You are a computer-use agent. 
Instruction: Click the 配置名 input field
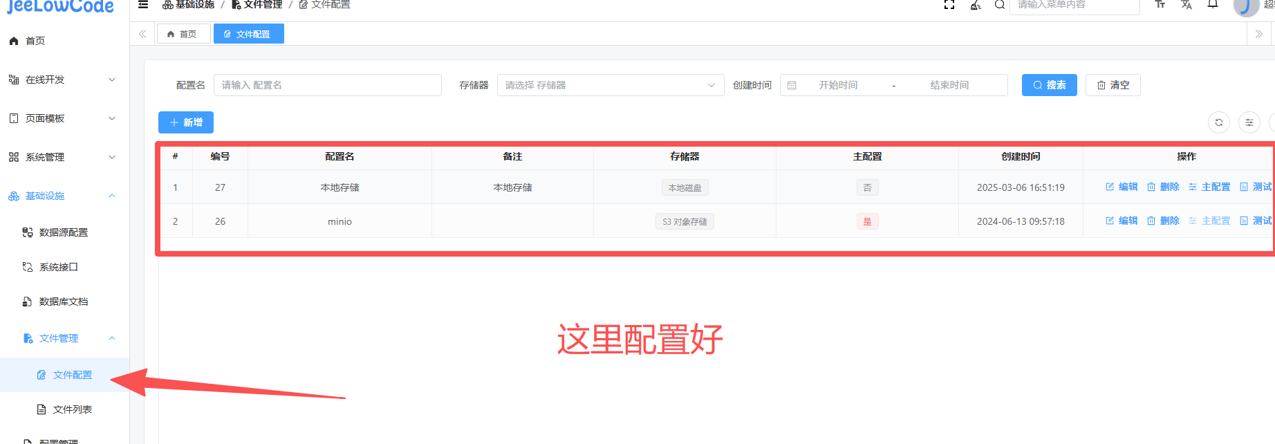327,85
